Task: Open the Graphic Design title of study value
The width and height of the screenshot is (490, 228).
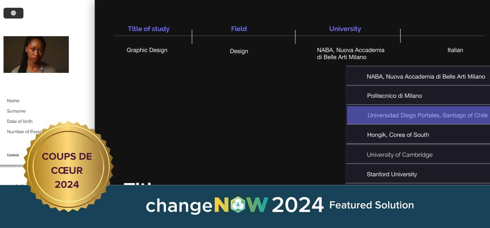Action: pos(147,50)
